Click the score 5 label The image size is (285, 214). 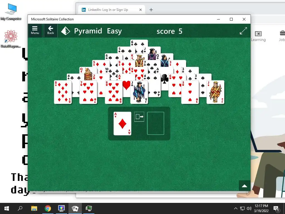click(169, 31)
